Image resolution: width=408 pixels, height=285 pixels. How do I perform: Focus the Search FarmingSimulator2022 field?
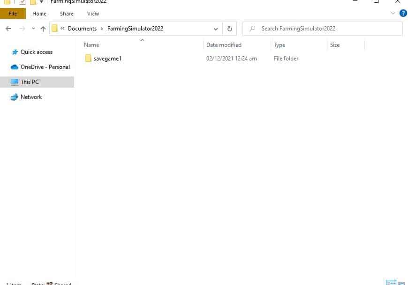click(323, 29)
